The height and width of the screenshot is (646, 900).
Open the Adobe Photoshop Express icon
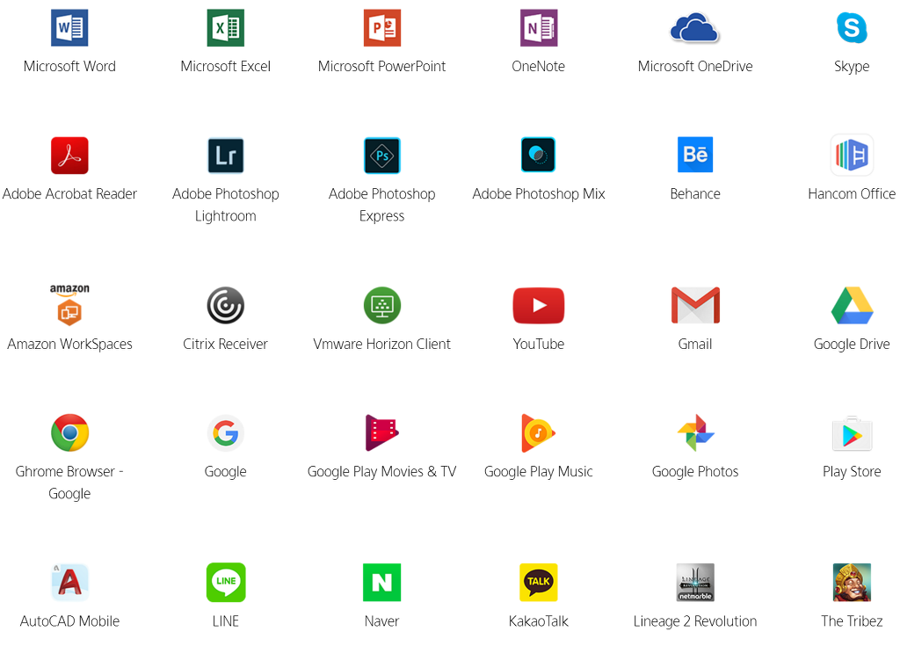tap(381, 156)
